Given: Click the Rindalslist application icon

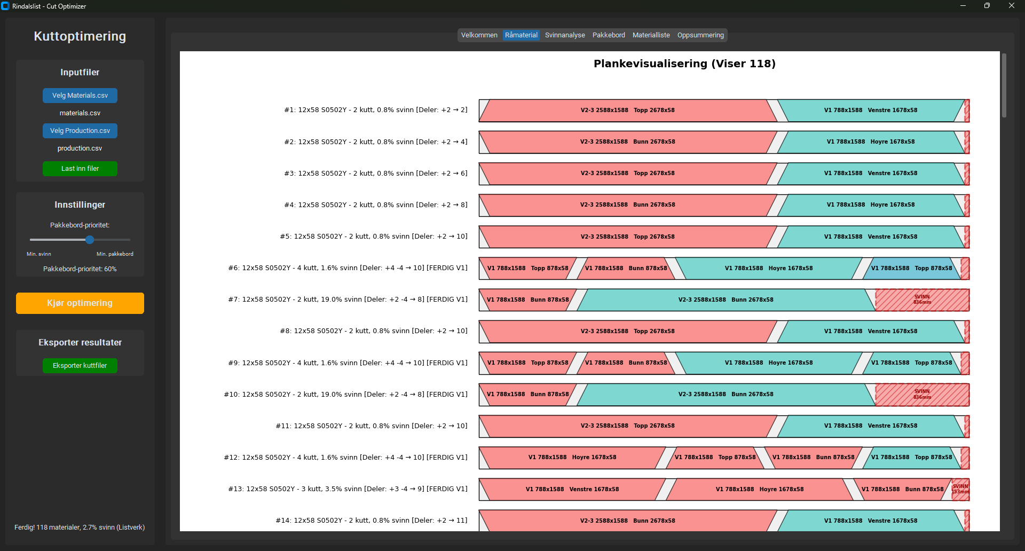Looking at the screenshot, I should pyautogui.click(x=6, y=6).
